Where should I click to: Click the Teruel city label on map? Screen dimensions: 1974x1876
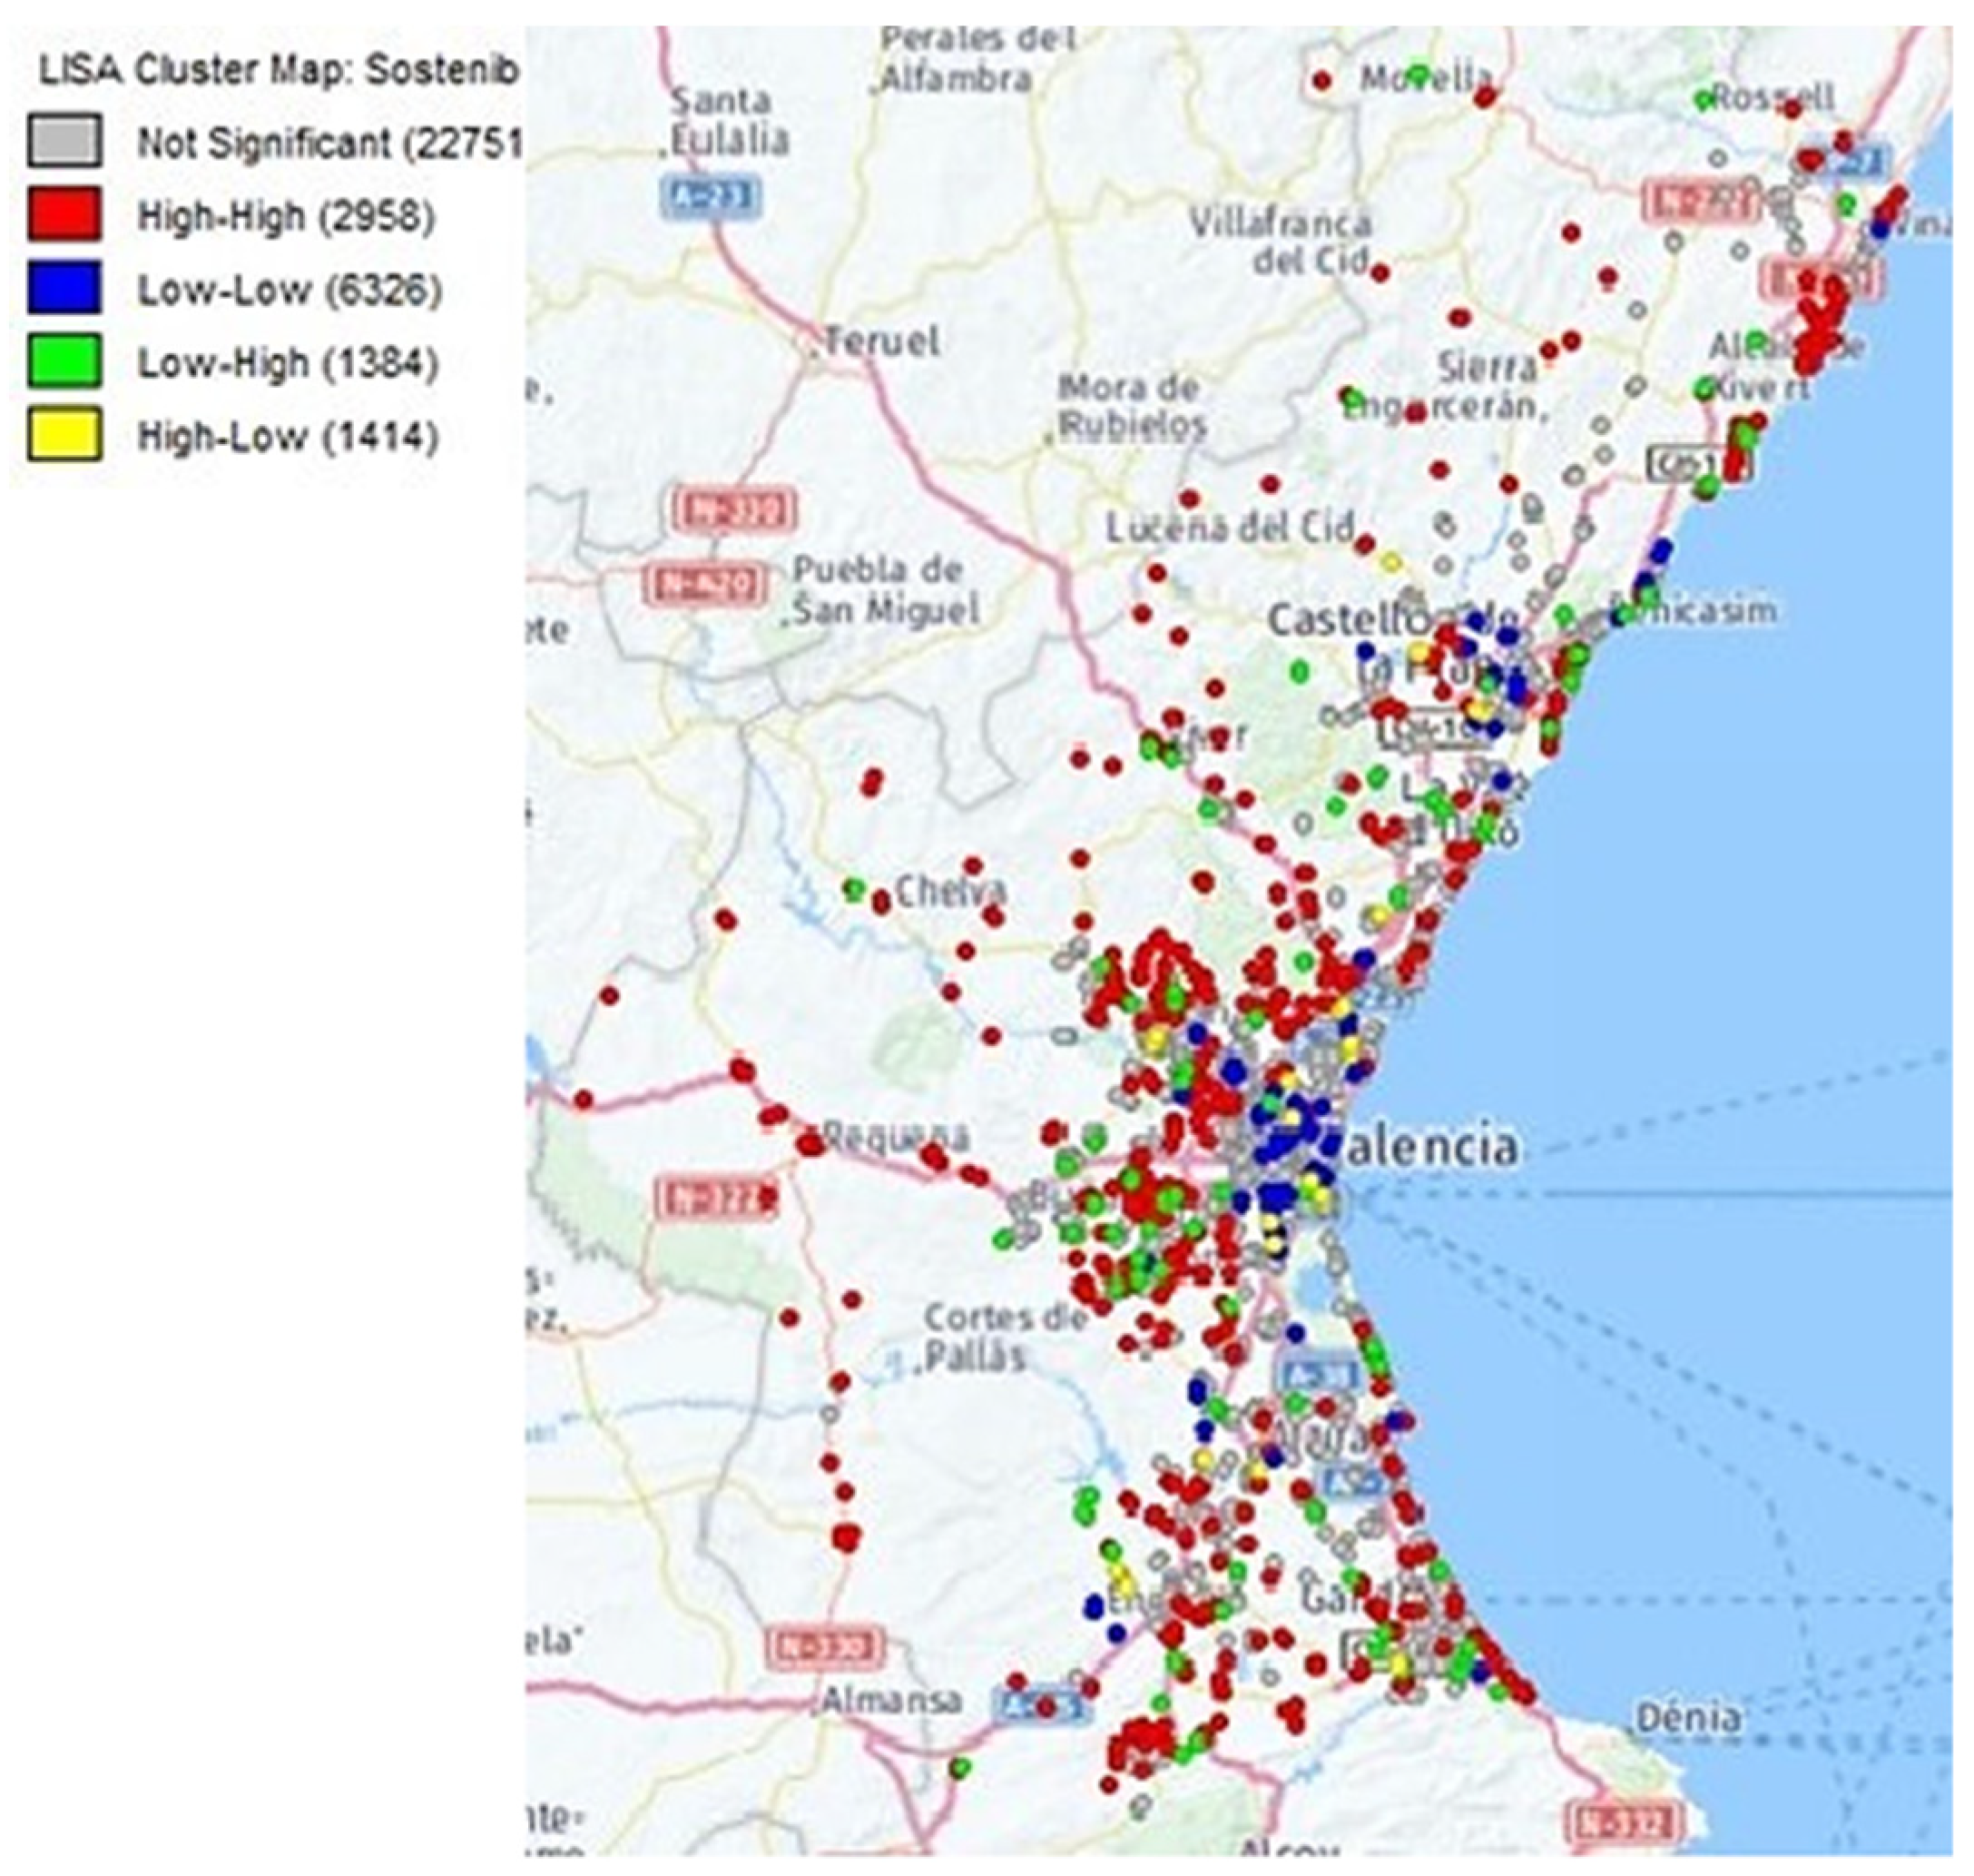(881, 342)
